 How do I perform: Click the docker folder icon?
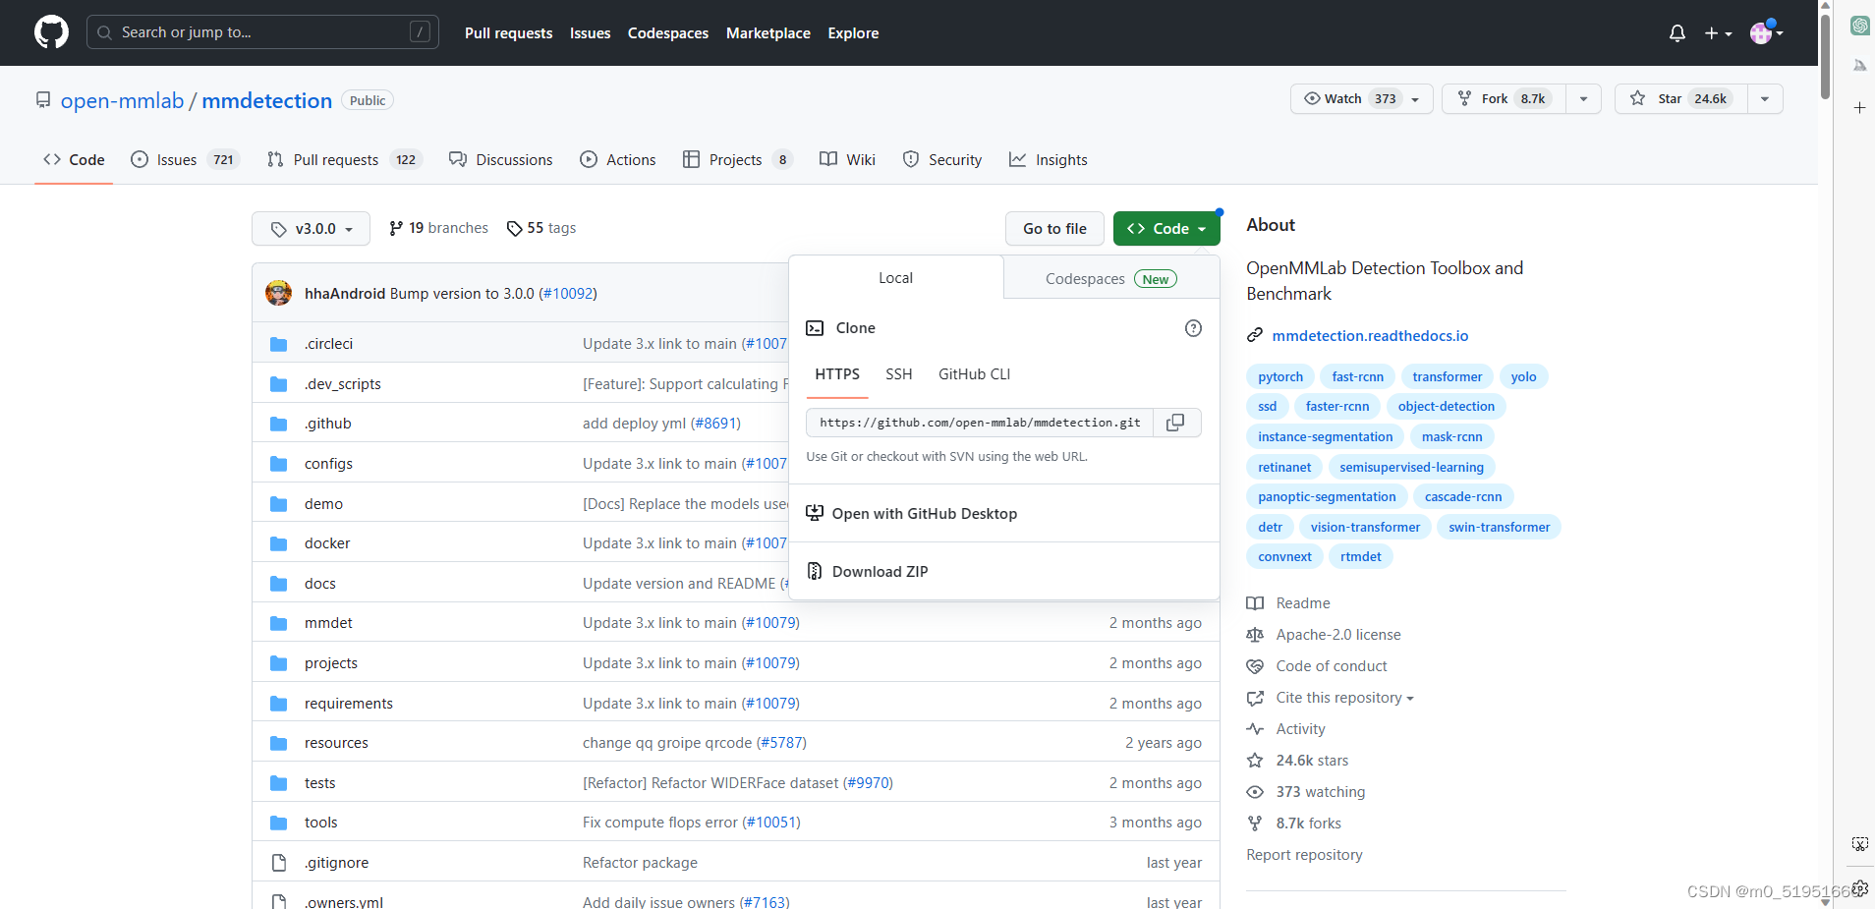click(279, 543)
